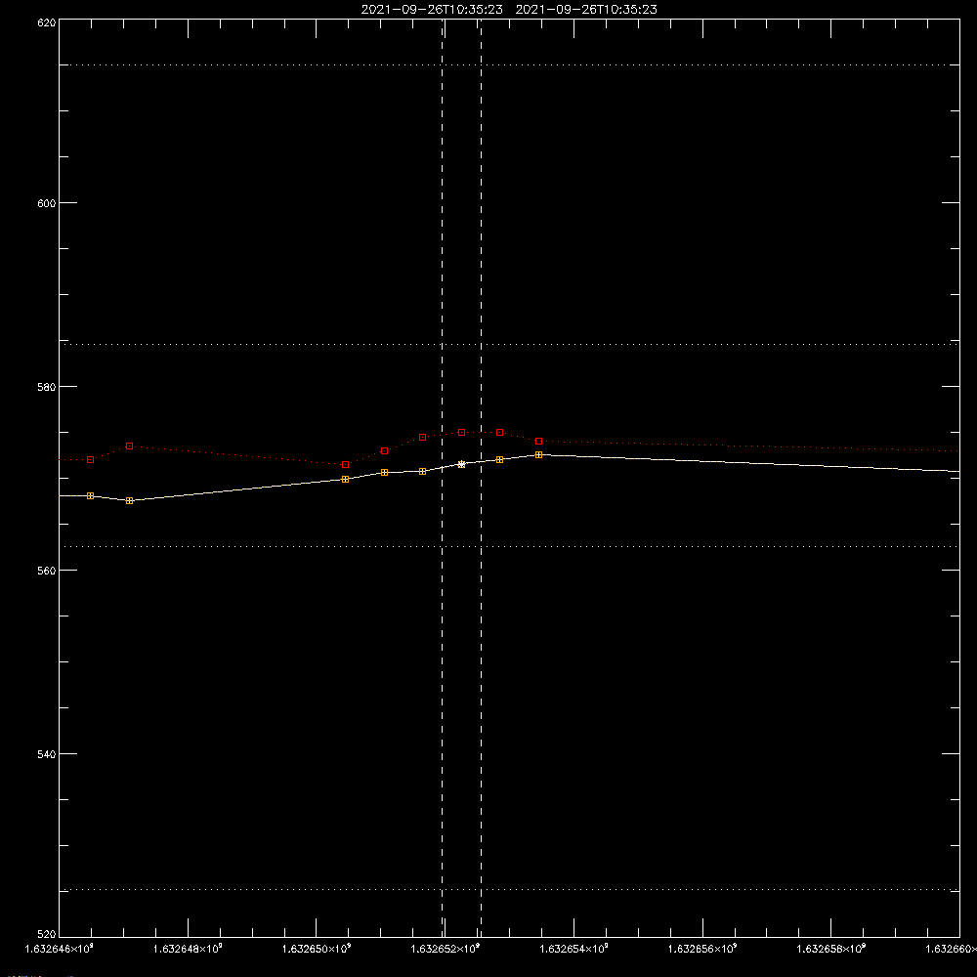977x977 pixels.
Task: Click the 1.632646×10⁹ x-axis label
Action: (x=60, y=949)
